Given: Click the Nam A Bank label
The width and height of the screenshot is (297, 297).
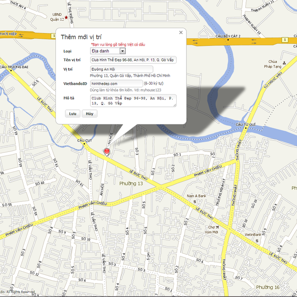Looking at the screenshot, I should tap(197, 196).
